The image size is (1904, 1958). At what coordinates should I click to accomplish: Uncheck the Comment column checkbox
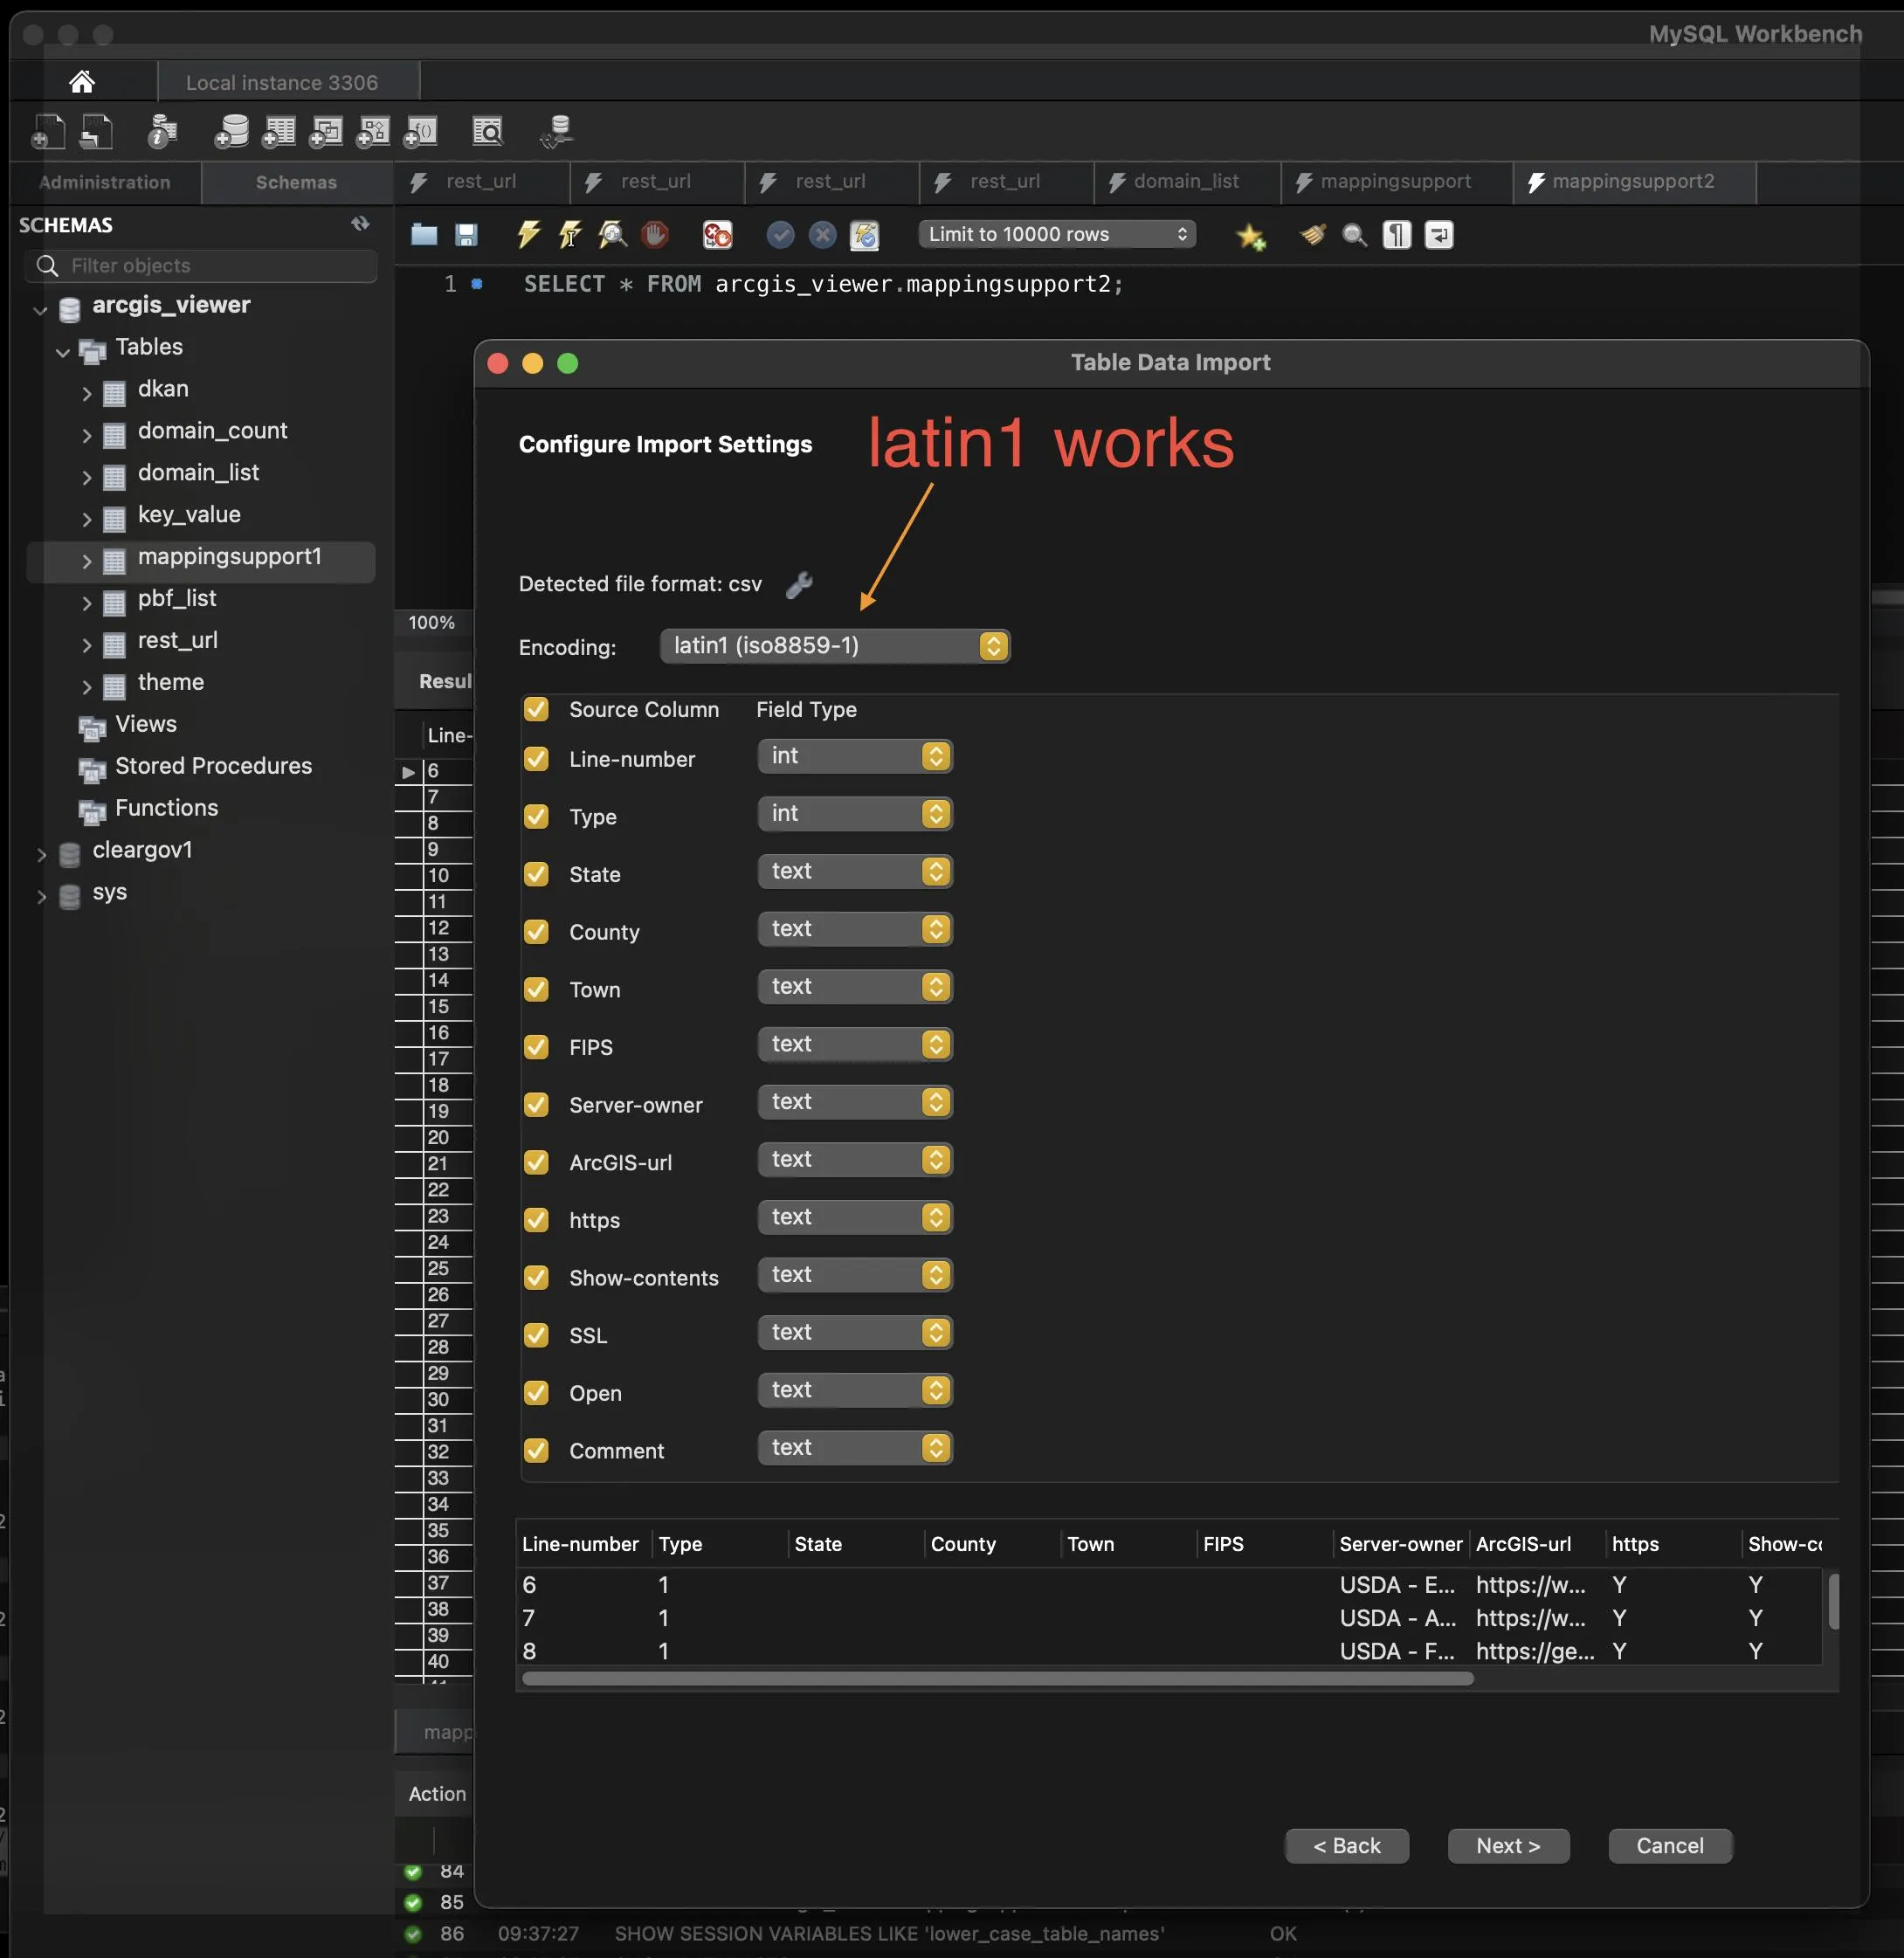click(536, 1451)
